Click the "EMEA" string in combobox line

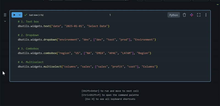pos(100,53)
